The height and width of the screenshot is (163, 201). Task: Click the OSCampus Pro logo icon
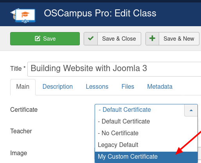pos(23,16)
